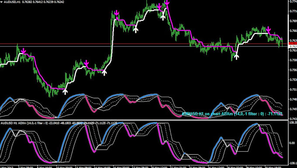Click white buy arrow at the lowest price swing
This screenshot has width=297, height=168.
(65, 92)
